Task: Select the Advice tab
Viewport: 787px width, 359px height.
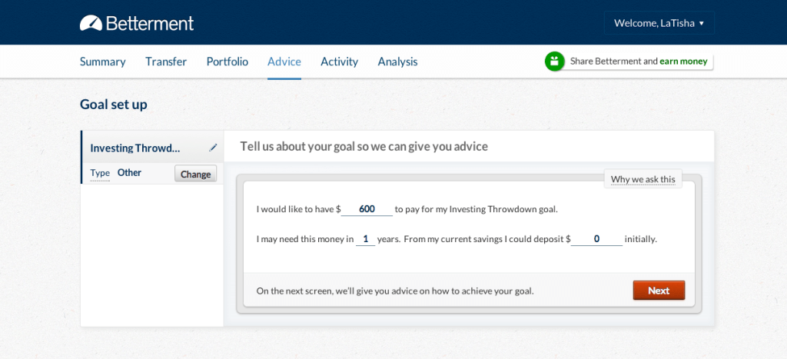Action: point(284,61)
